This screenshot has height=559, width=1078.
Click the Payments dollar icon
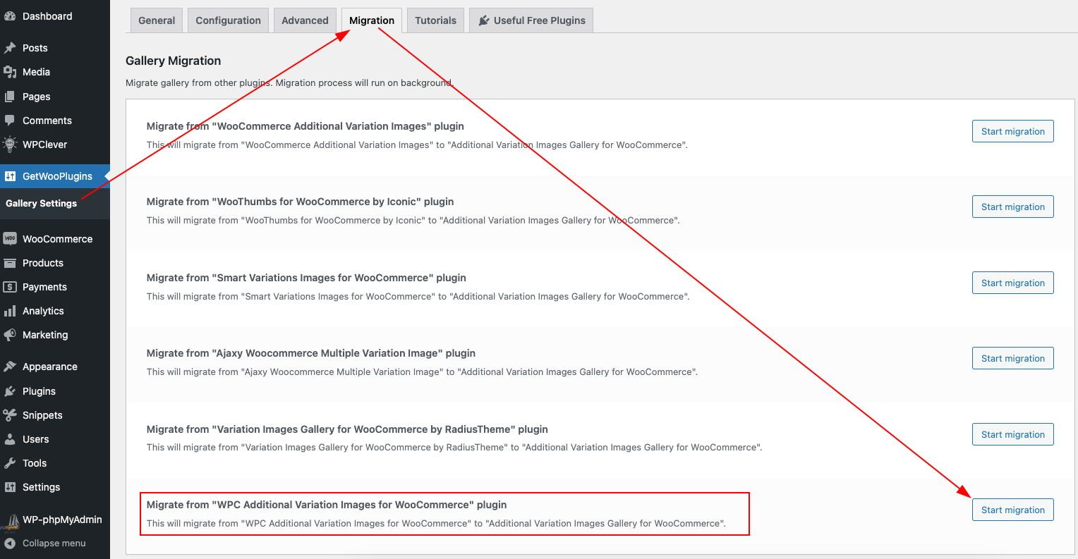tap(10, 287)
